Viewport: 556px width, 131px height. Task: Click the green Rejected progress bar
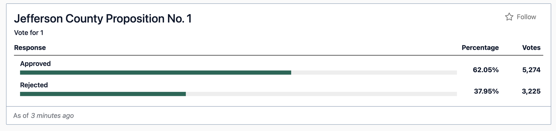click(x=103, y=94)
